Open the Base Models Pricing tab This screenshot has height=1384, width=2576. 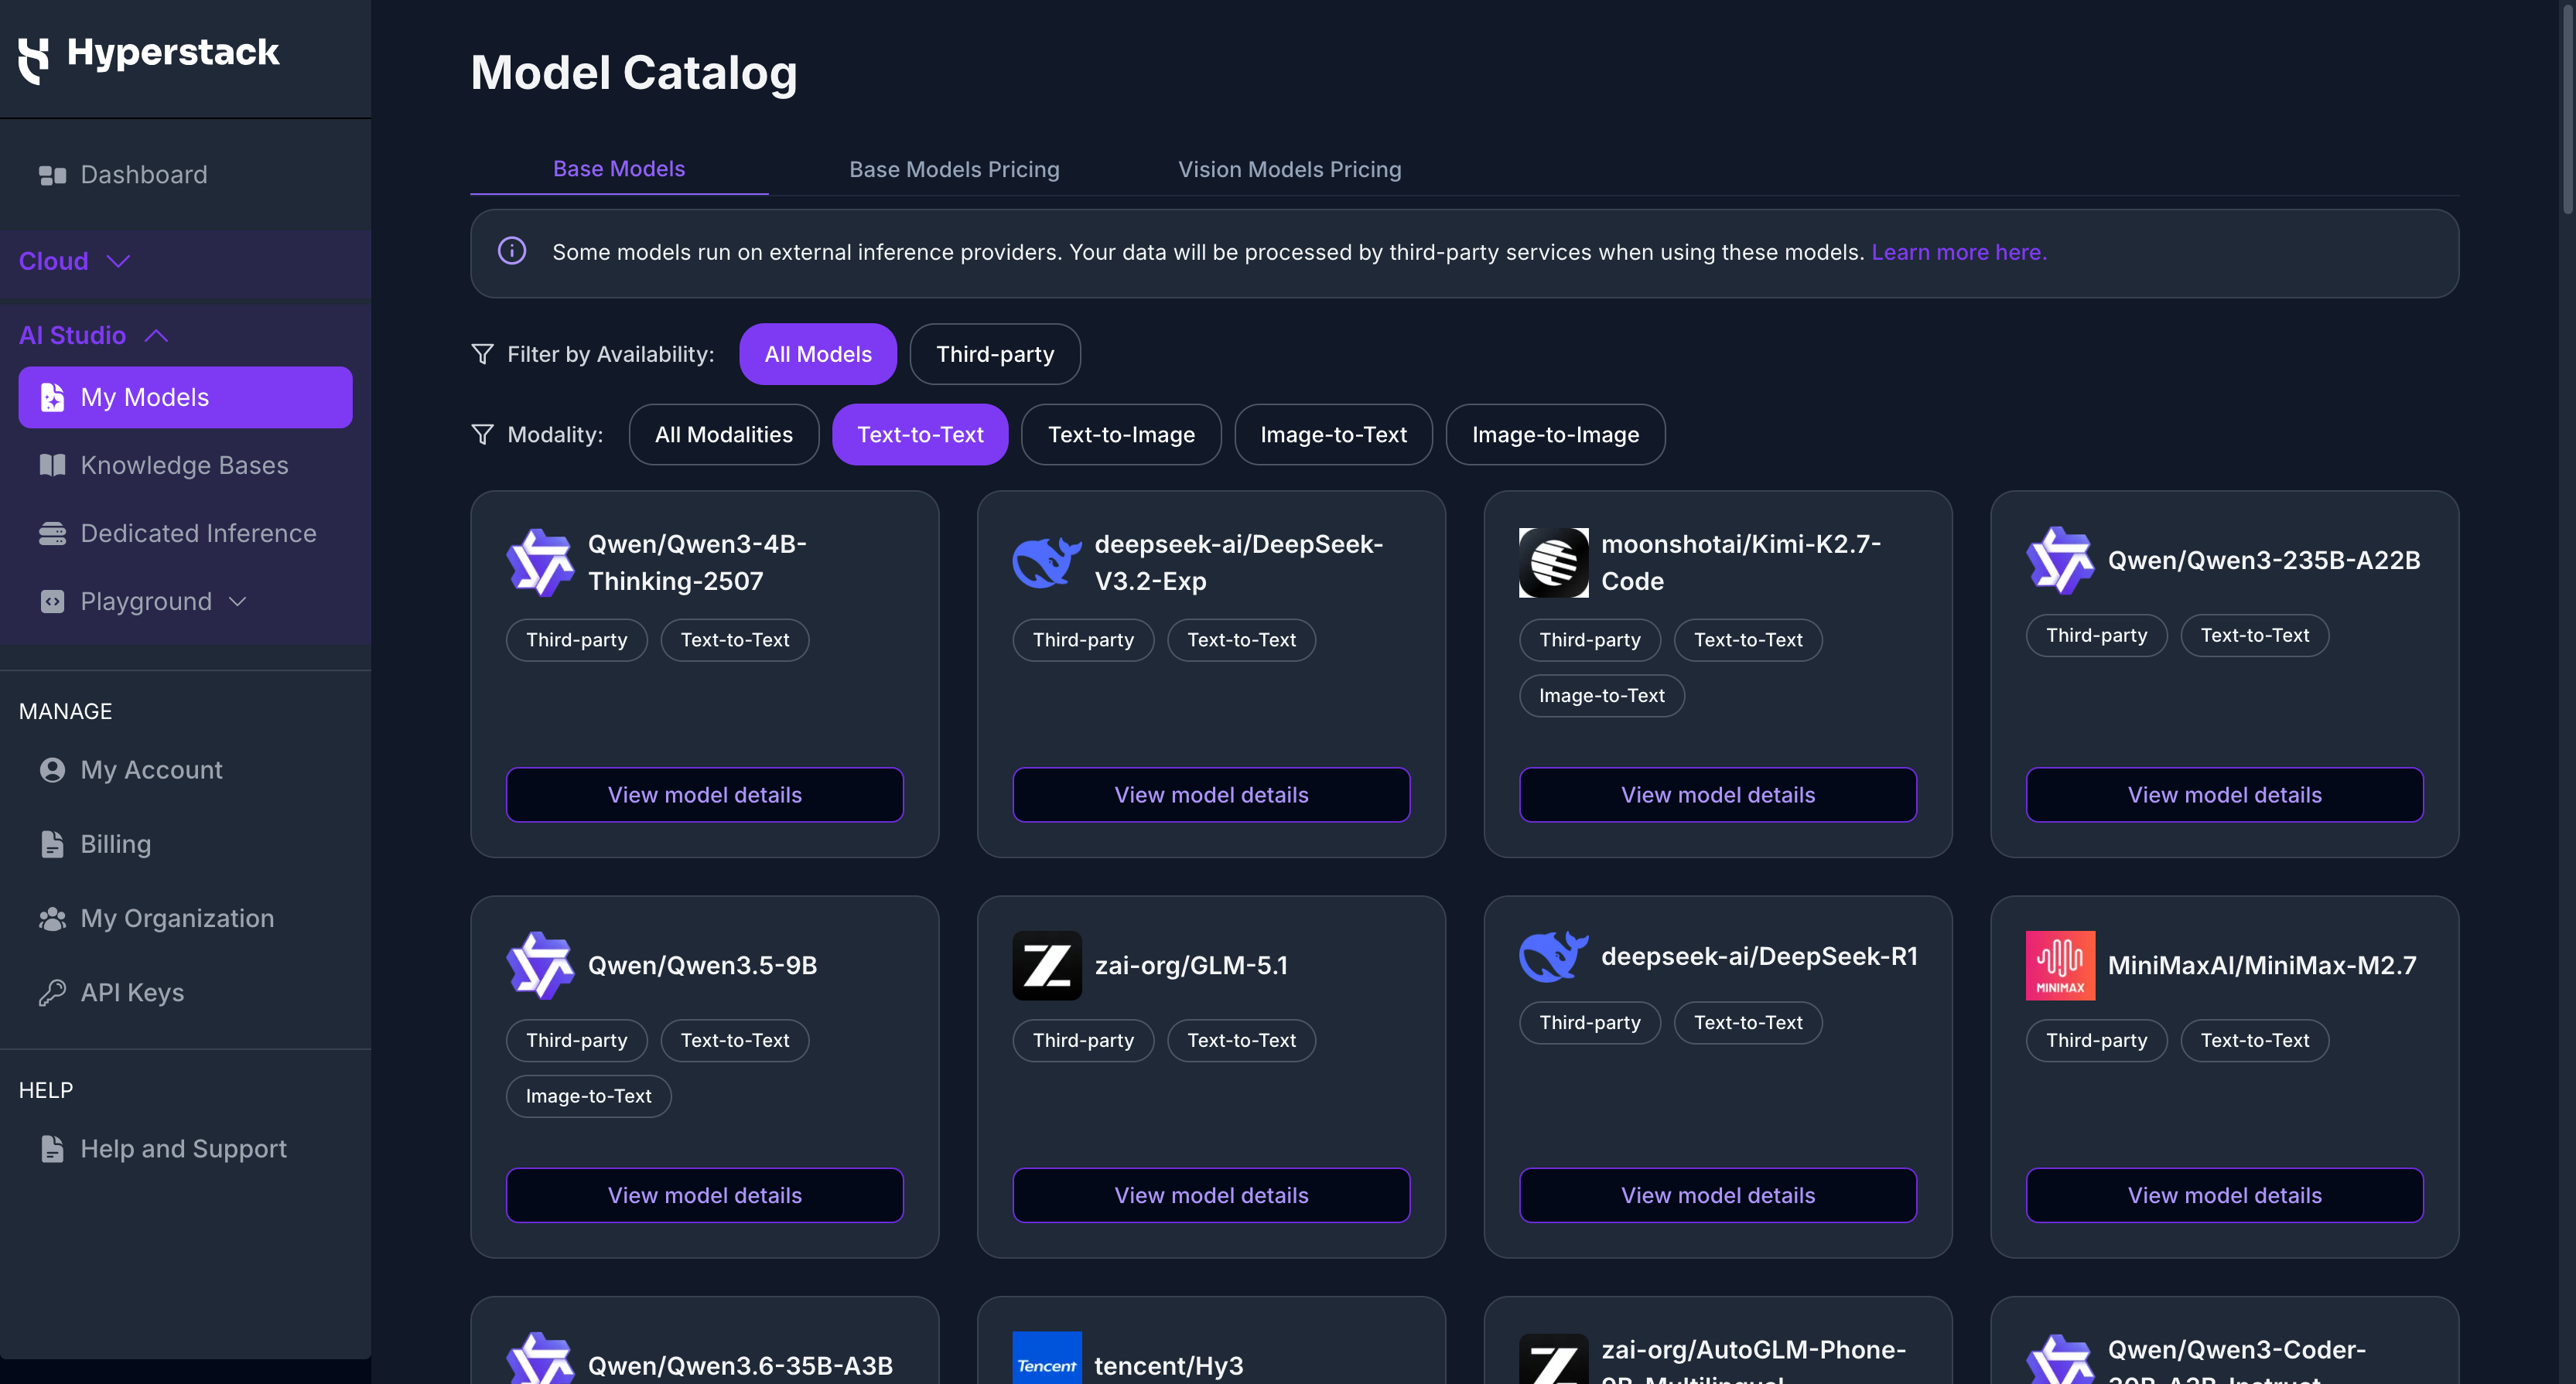(x=954, y=170)
